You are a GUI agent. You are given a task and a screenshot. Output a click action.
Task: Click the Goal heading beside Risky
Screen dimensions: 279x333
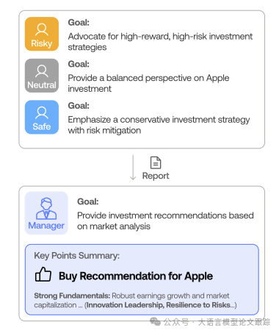click(x=79, y=23)
